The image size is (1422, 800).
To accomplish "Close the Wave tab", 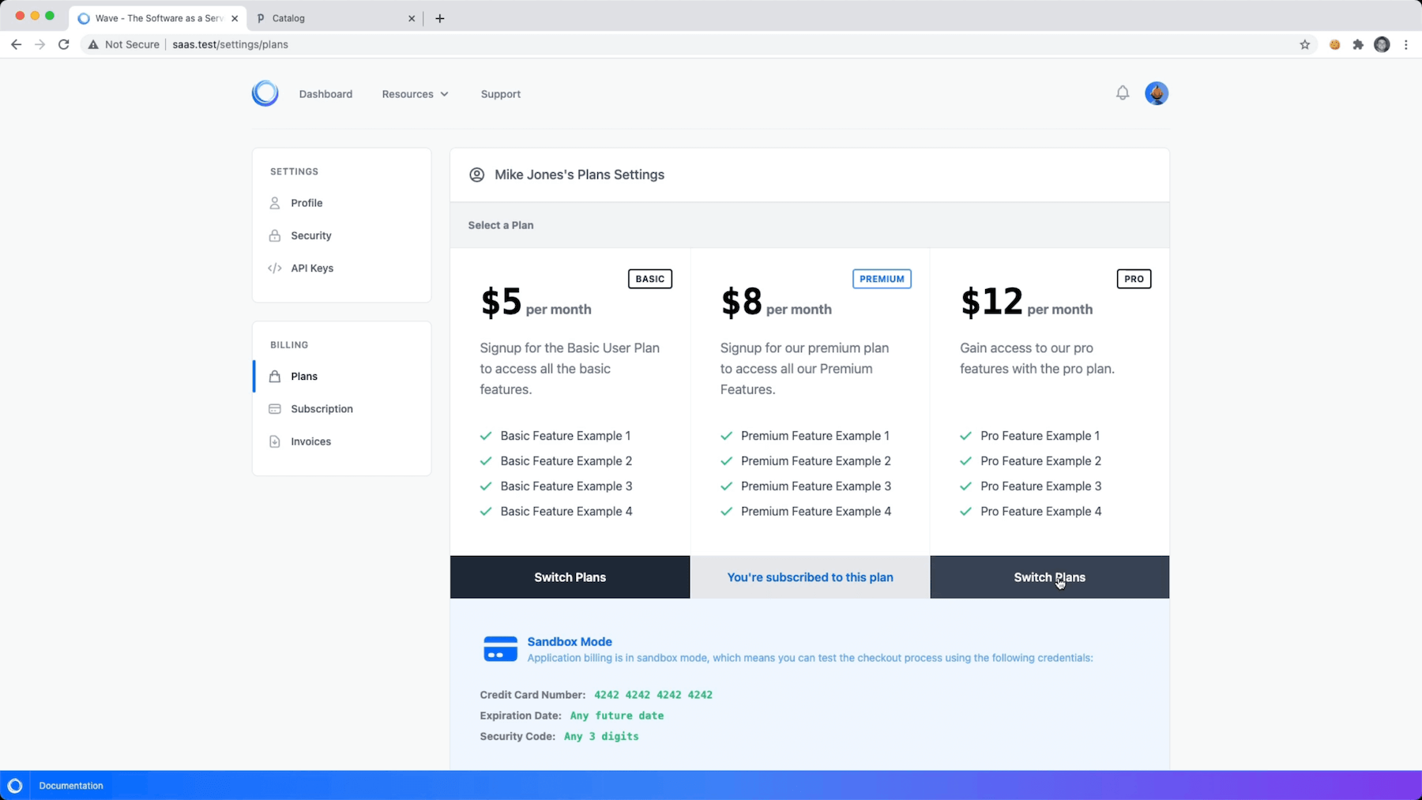I will pyautogui.click(x=235, y=18).
